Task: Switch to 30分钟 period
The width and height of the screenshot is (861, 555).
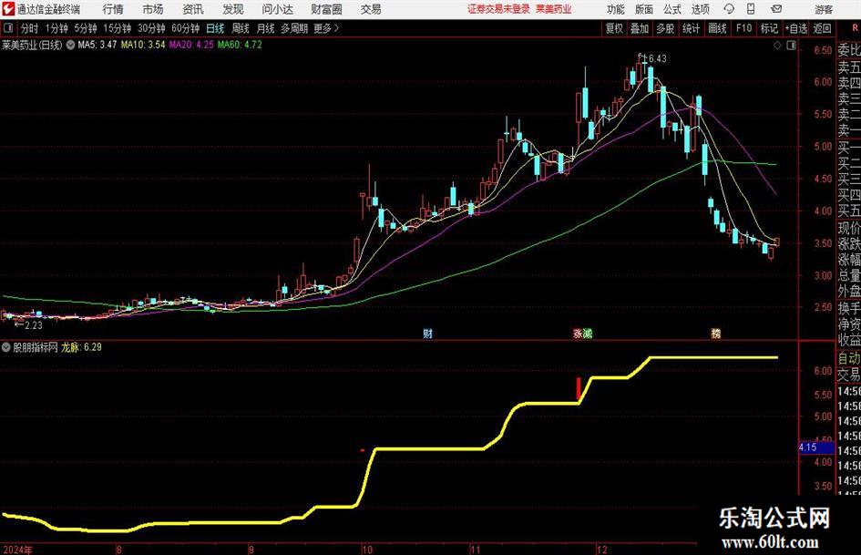Action: click(x=151, y=28)
